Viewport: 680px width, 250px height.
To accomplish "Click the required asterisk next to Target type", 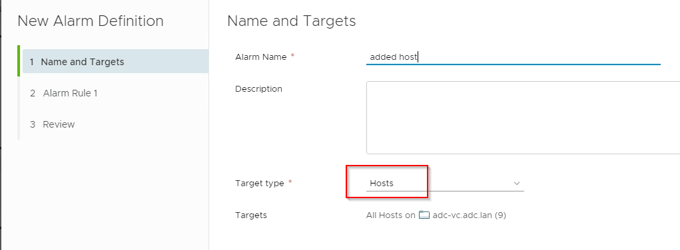I will click(290, 183).
